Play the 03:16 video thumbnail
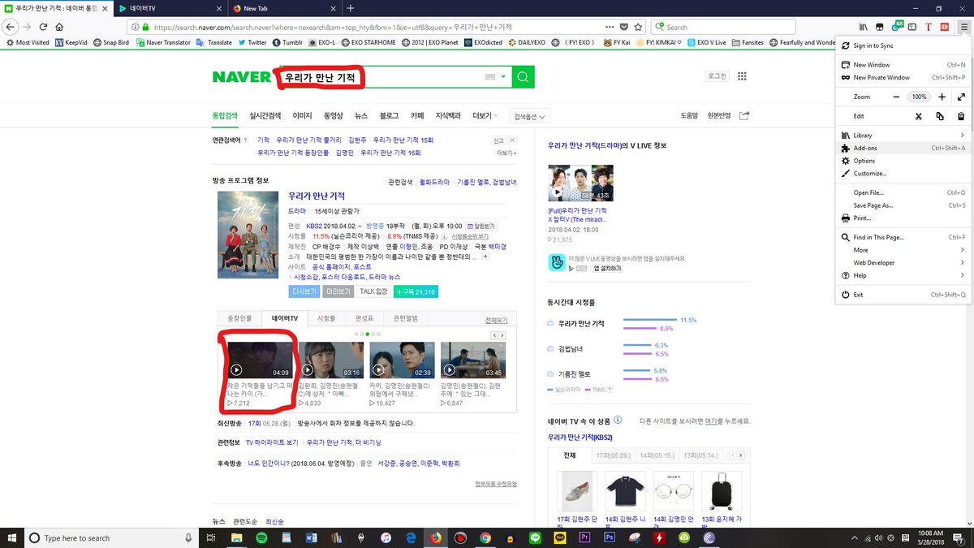The width and height of the screenshot is (974, 548). [x=330, y=360]
